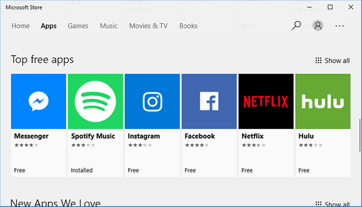Click the Netflix logo tile
The image size is (362, 207).
pyautogui.click(x=266, y=101)
